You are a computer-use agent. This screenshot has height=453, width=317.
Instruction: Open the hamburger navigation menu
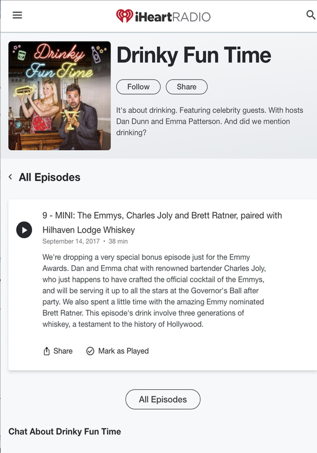point(17,15)
